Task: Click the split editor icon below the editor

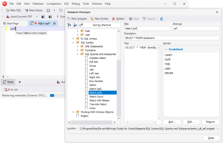Action: tap(3, 77)
